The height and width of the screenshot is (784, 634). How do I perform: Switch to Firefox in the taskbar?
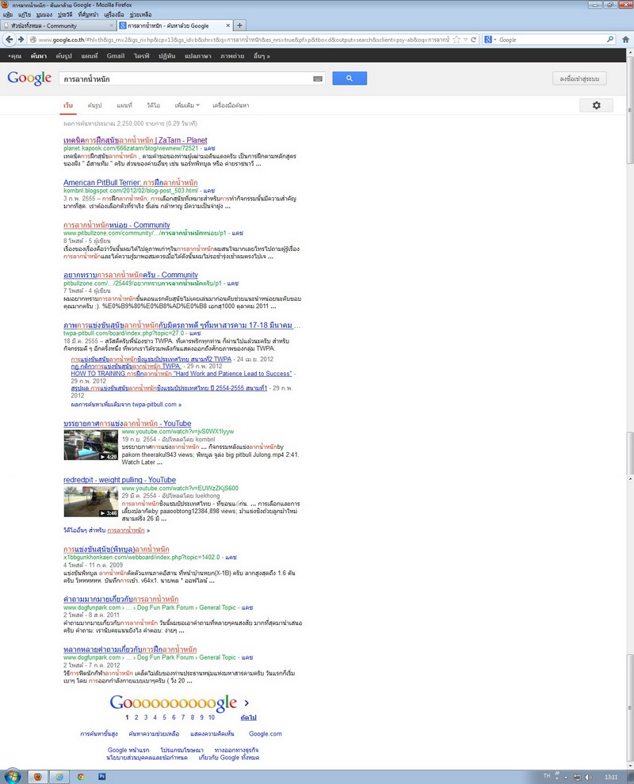click(37, 777)
